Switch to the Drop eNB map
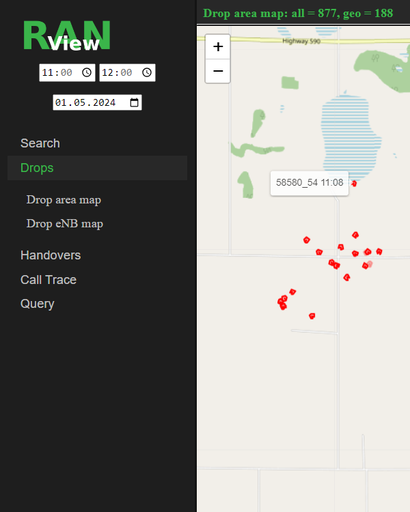Viewport: 410px width, 512px height. (x=65, y=224)
